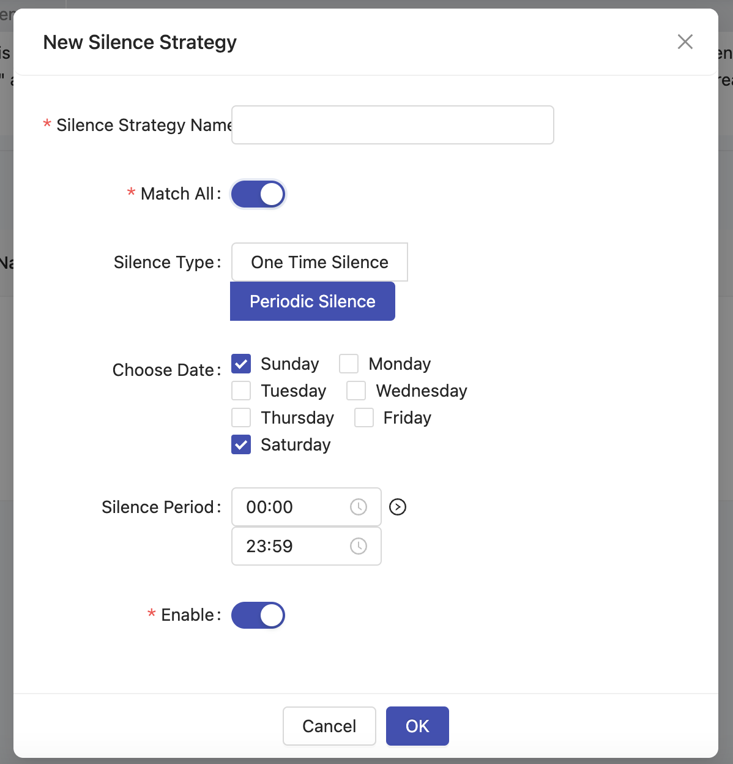The height and width of the screenshot is (764, 733).
Task: Toggle the Match All switch
Action: (258, 194)
